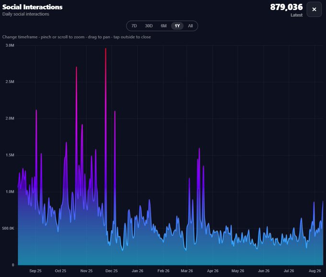The height and width of the screenshot is (277, 326).
Task: Click the 1.5M y-axis label
Action: pyautogui.click(x=10, y=155)
